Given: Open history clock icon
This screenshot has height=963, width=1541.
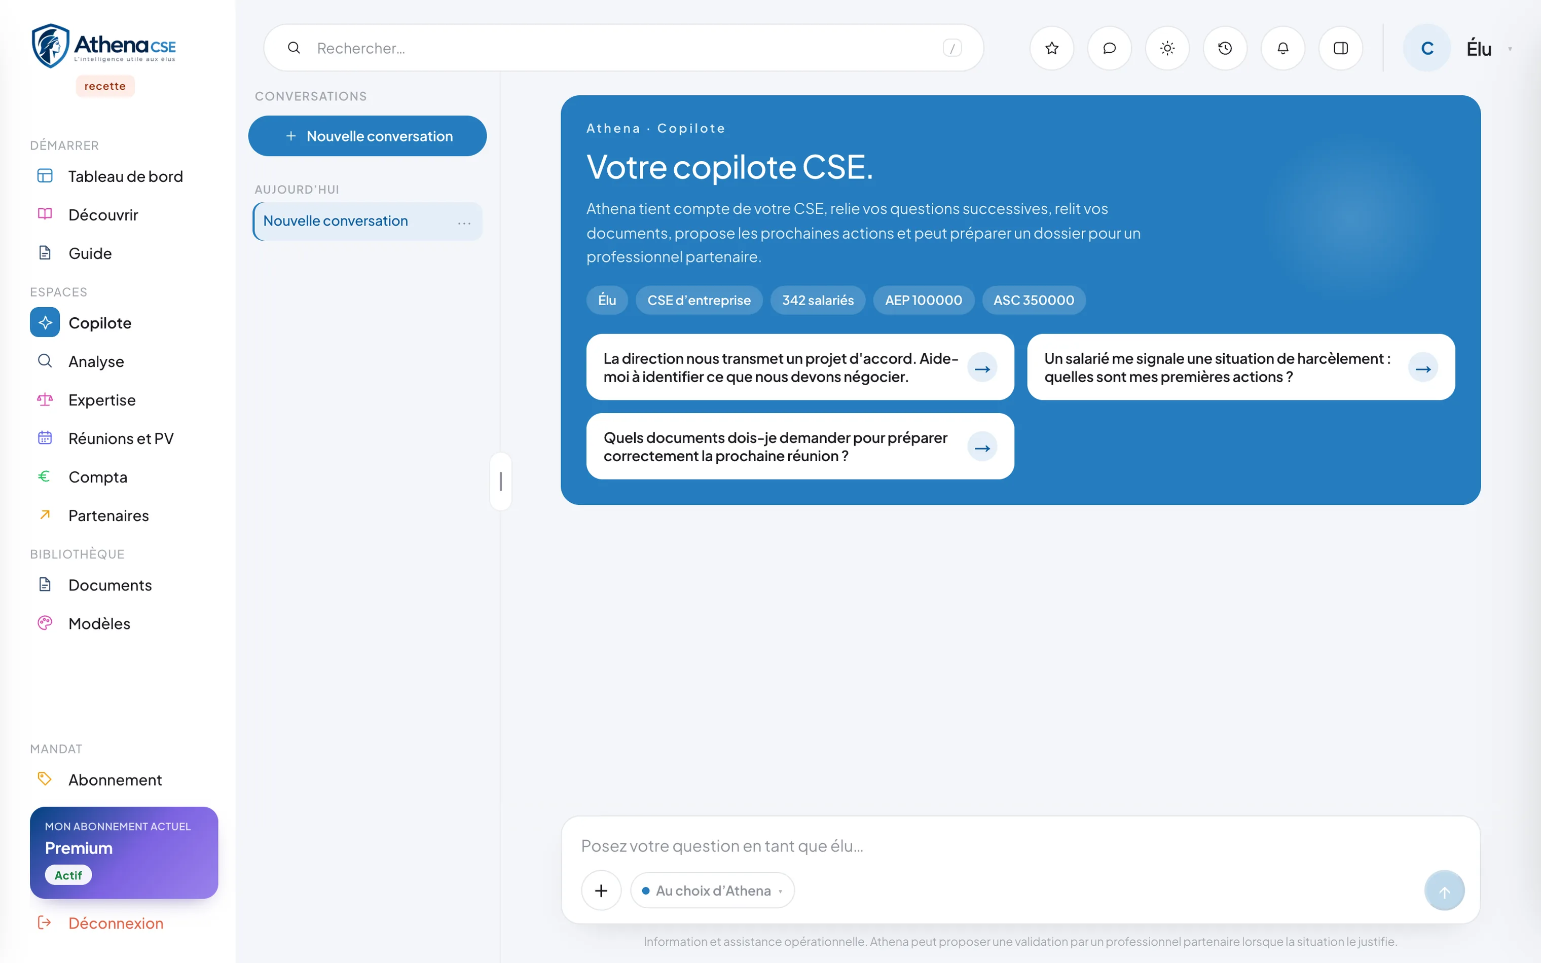Looking at the screenshot, I should 1225,48.
